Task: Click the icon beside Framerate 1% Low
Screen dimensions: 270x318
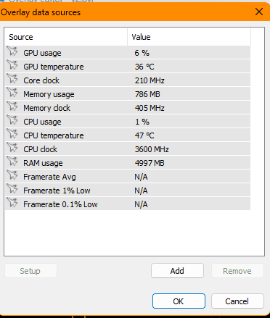Action: coord(12,189)
